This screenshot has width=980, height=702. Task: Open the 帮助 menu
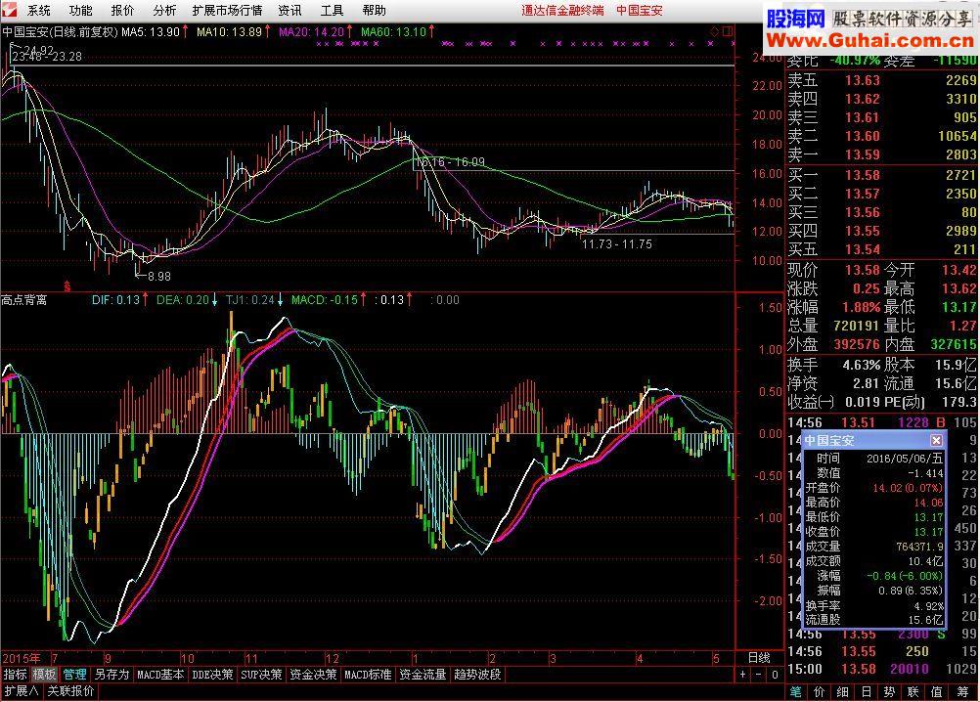pyautogui.click(x=374, y=11)
